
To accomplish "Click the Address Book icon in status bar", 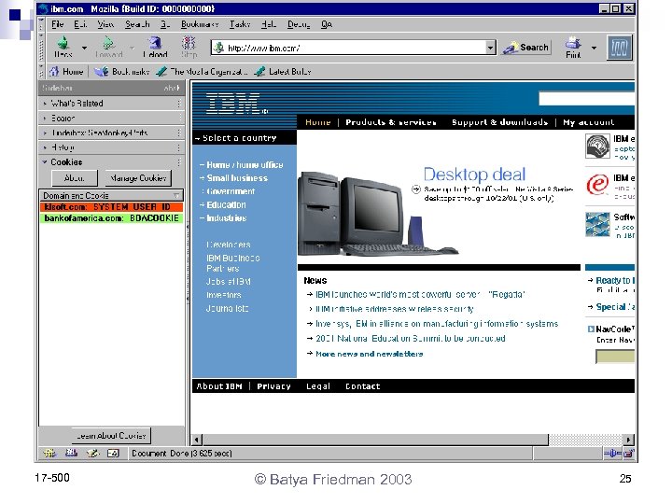I will point(113,453).
